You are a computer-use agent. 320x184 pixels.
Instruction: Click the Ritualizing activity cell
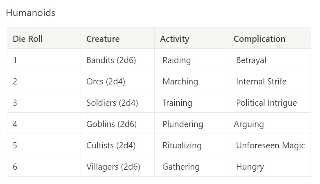pyautogui.click(x=182, y=145)
